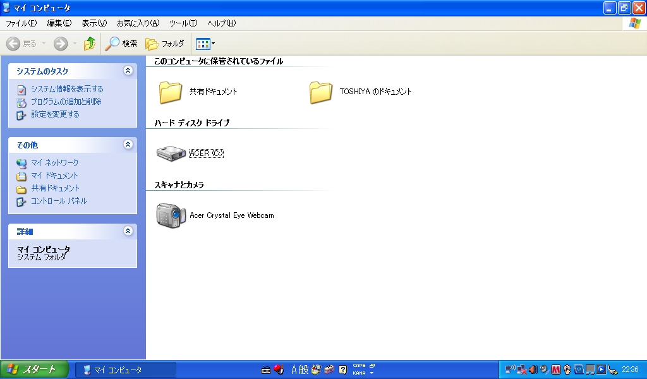
Task: Click the wireless network tray icon
Action: 511,370
